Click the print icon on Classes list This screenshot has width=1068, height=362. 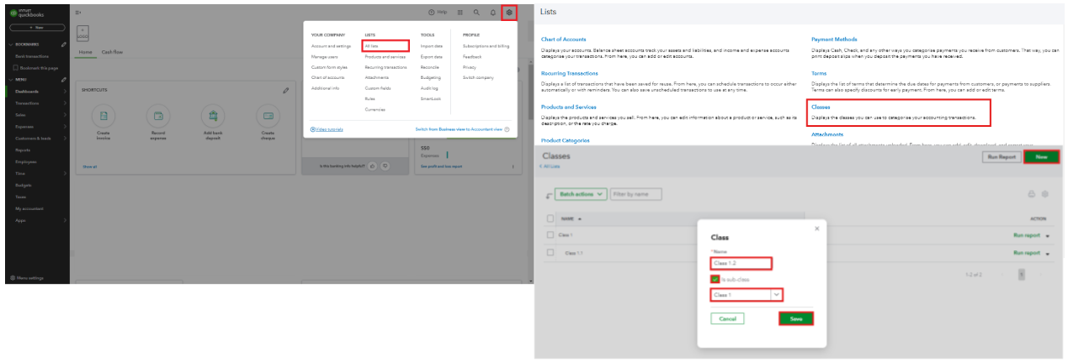(1031, 194)
